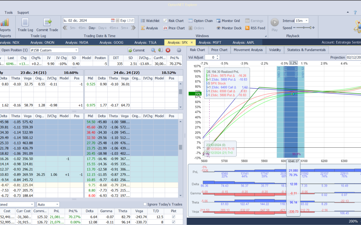361x225 pixels.
Task: Toggle Plot checkbox in 12.5 T/D row
Action: pos(173,217)
